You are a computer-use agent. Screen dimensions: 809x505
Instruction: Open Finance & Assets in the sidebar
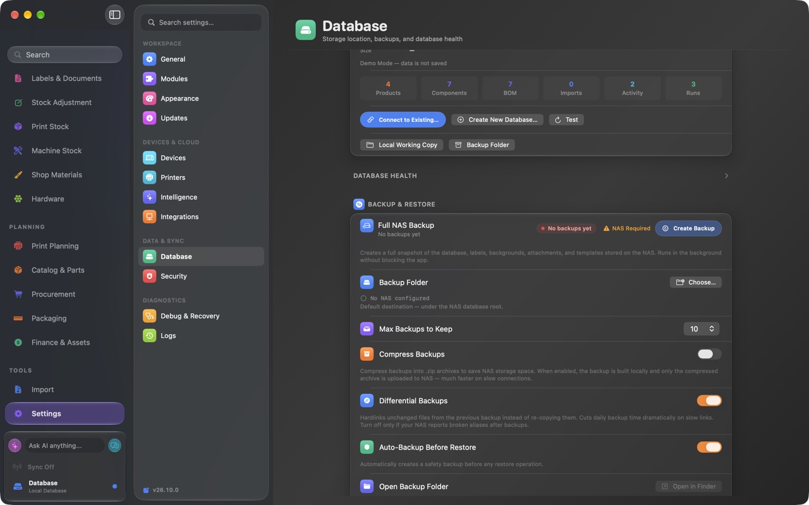coord(64,342)
